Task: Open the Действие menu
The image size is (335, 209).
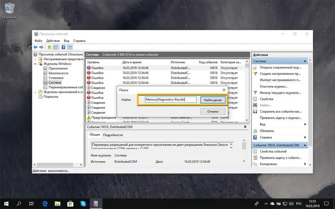Action: click(53, 40)
